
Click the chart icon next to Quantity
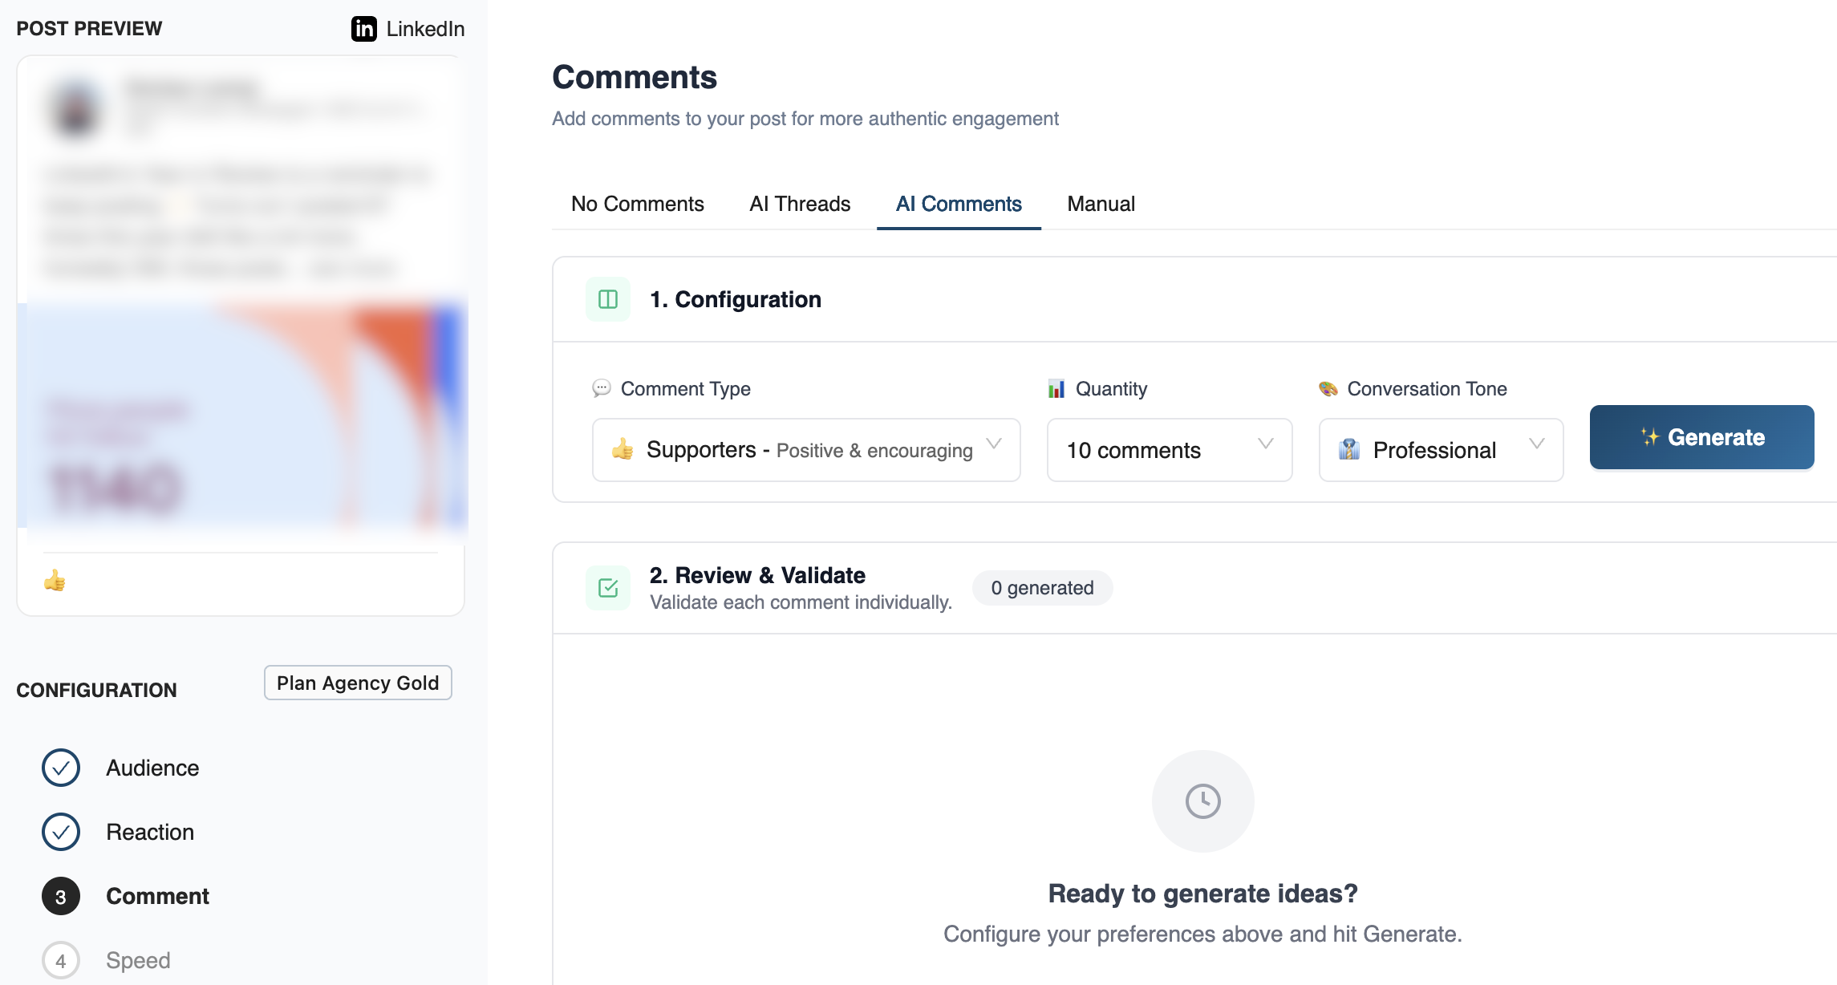(1056, 389)
